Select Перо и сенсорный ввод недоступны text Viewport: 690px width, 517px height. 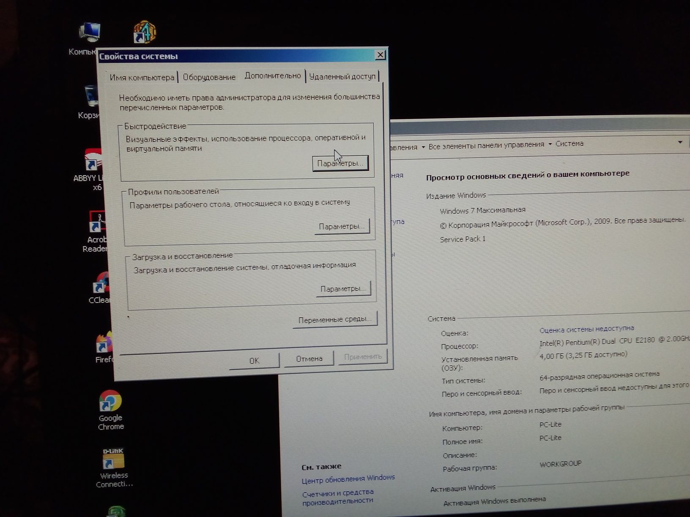point(614,388)
